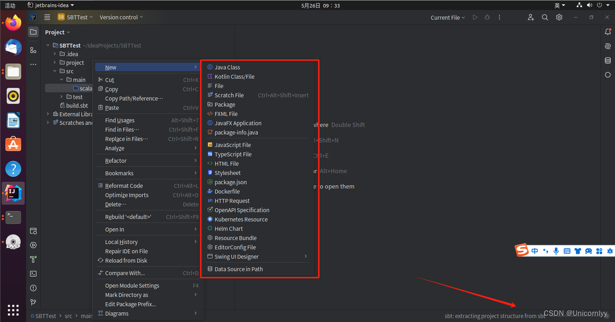Image resolution: width=615 pixels, height=322 pixels.
Task: Select Reload from Disk entry
Action: [148, 260]
